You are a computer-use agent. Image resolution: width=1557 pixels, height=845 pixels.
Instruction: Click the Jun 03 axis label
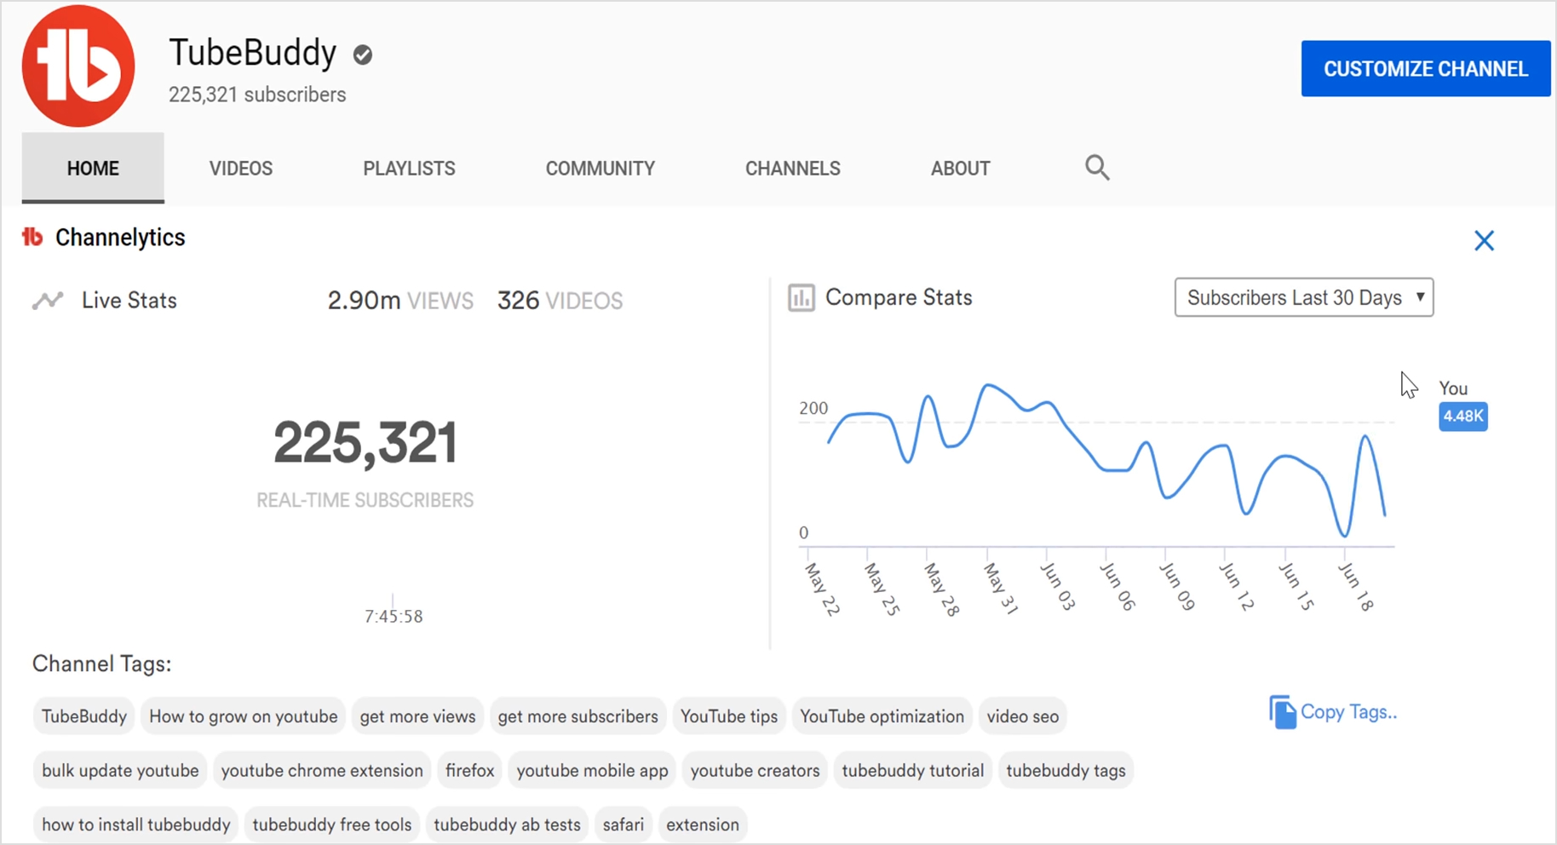coord(1058,587)
